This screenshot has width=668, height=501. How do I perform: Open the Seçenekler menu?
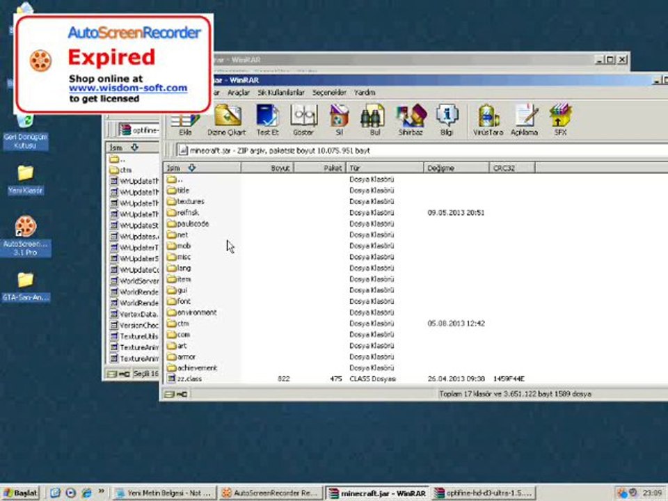329,93
